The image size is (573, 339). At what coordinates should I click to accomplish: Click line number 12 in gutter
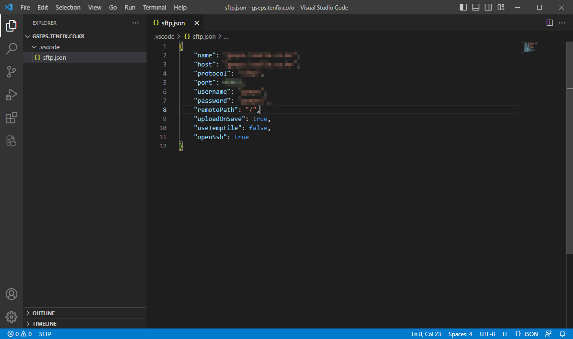(163, 146)
